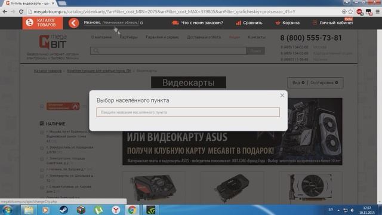Open a new browser tab
Screen dimensions: 382x215
coord(62,4)
